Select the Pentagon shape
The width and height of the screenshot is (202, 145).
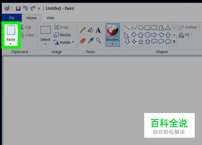tap(141, 35)
